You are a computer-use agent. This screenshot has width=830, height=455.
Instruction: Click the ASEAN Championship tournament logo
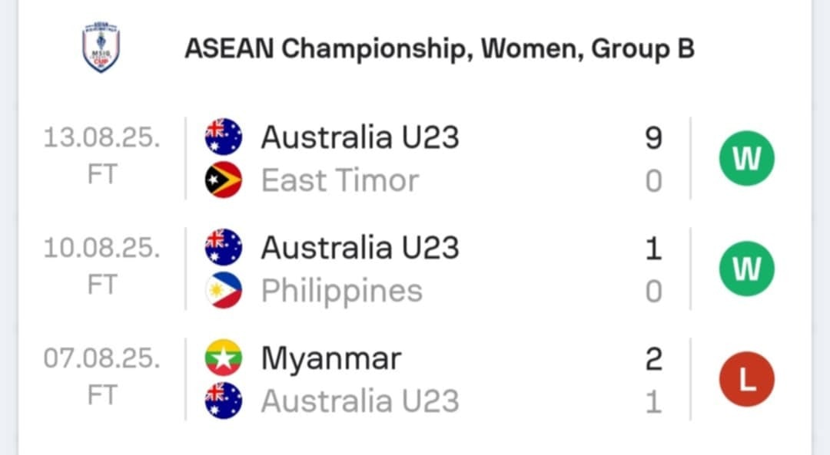[101, 47]
